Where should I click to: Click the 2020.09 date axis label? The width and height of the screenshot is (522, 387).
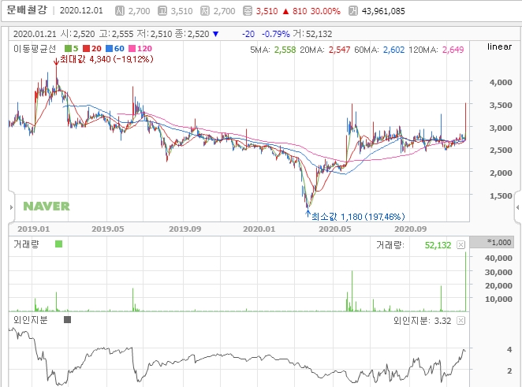click(x=411, y=229)
